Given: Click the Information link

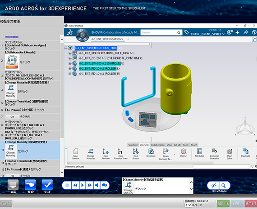Looking at the screenshot, I should pyautogui.click(x=12, y=37).
